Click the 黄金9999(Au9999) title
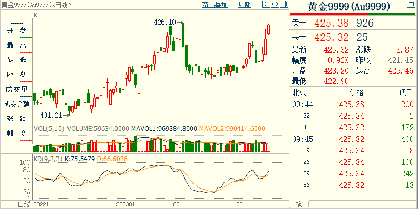The width and height of the screenshot is (418, 209). [348, 7]
